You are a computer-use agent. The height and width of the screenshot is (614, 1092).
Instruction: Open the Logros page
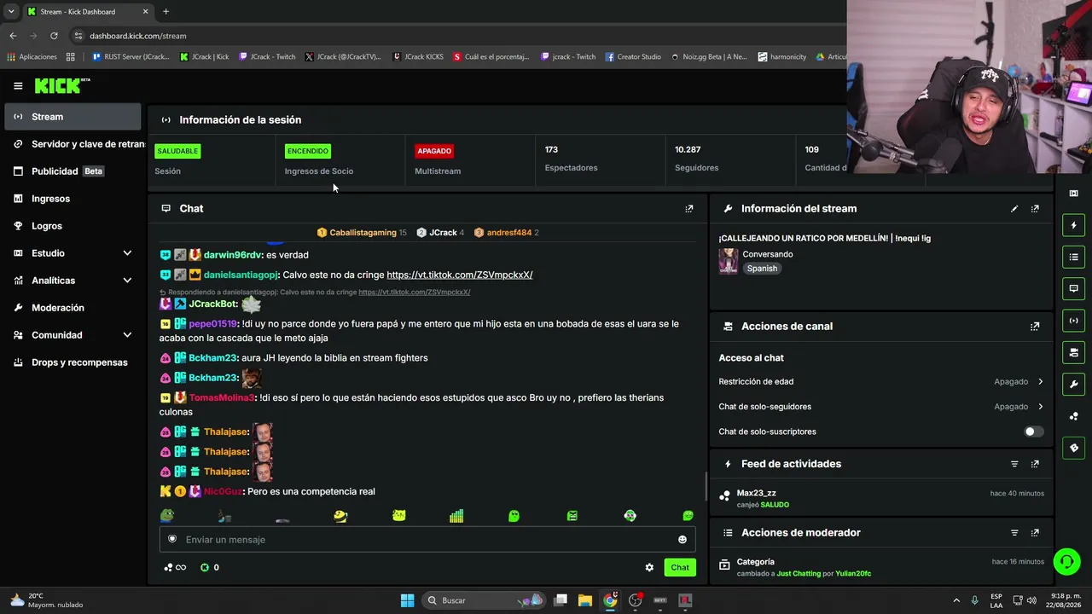(x=73, y=226)
